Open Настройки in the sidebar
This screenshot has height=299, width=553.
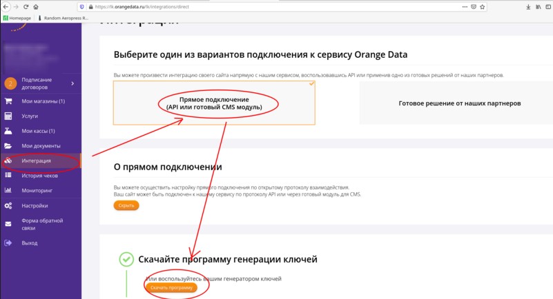coord(35,205)
